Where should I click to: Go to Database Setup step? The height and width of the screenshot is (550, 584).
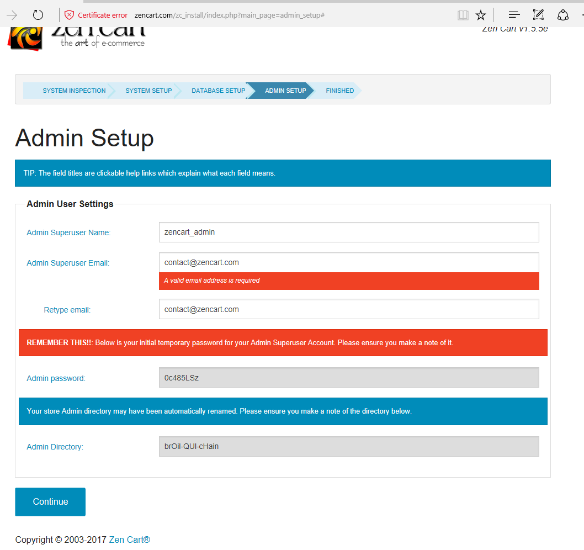[218, 91]
